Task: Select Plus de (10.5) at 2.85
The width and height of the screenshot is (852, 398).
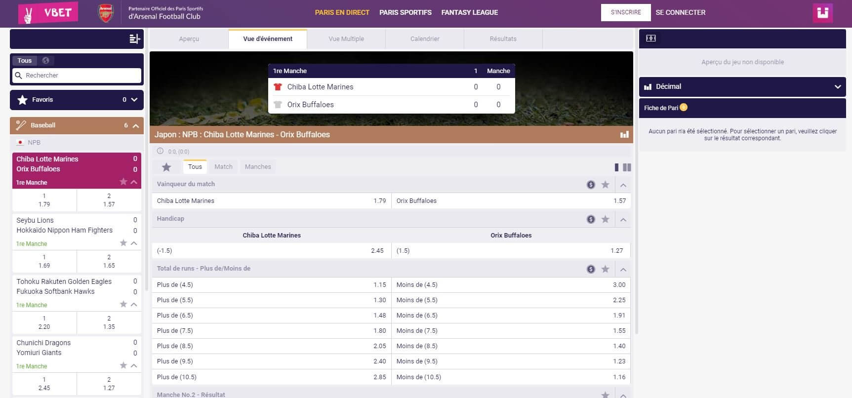Action: tap(271, 377)
